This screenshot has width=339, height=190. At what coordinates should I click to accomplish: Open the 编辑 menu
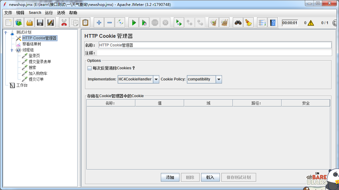point(20,13)
